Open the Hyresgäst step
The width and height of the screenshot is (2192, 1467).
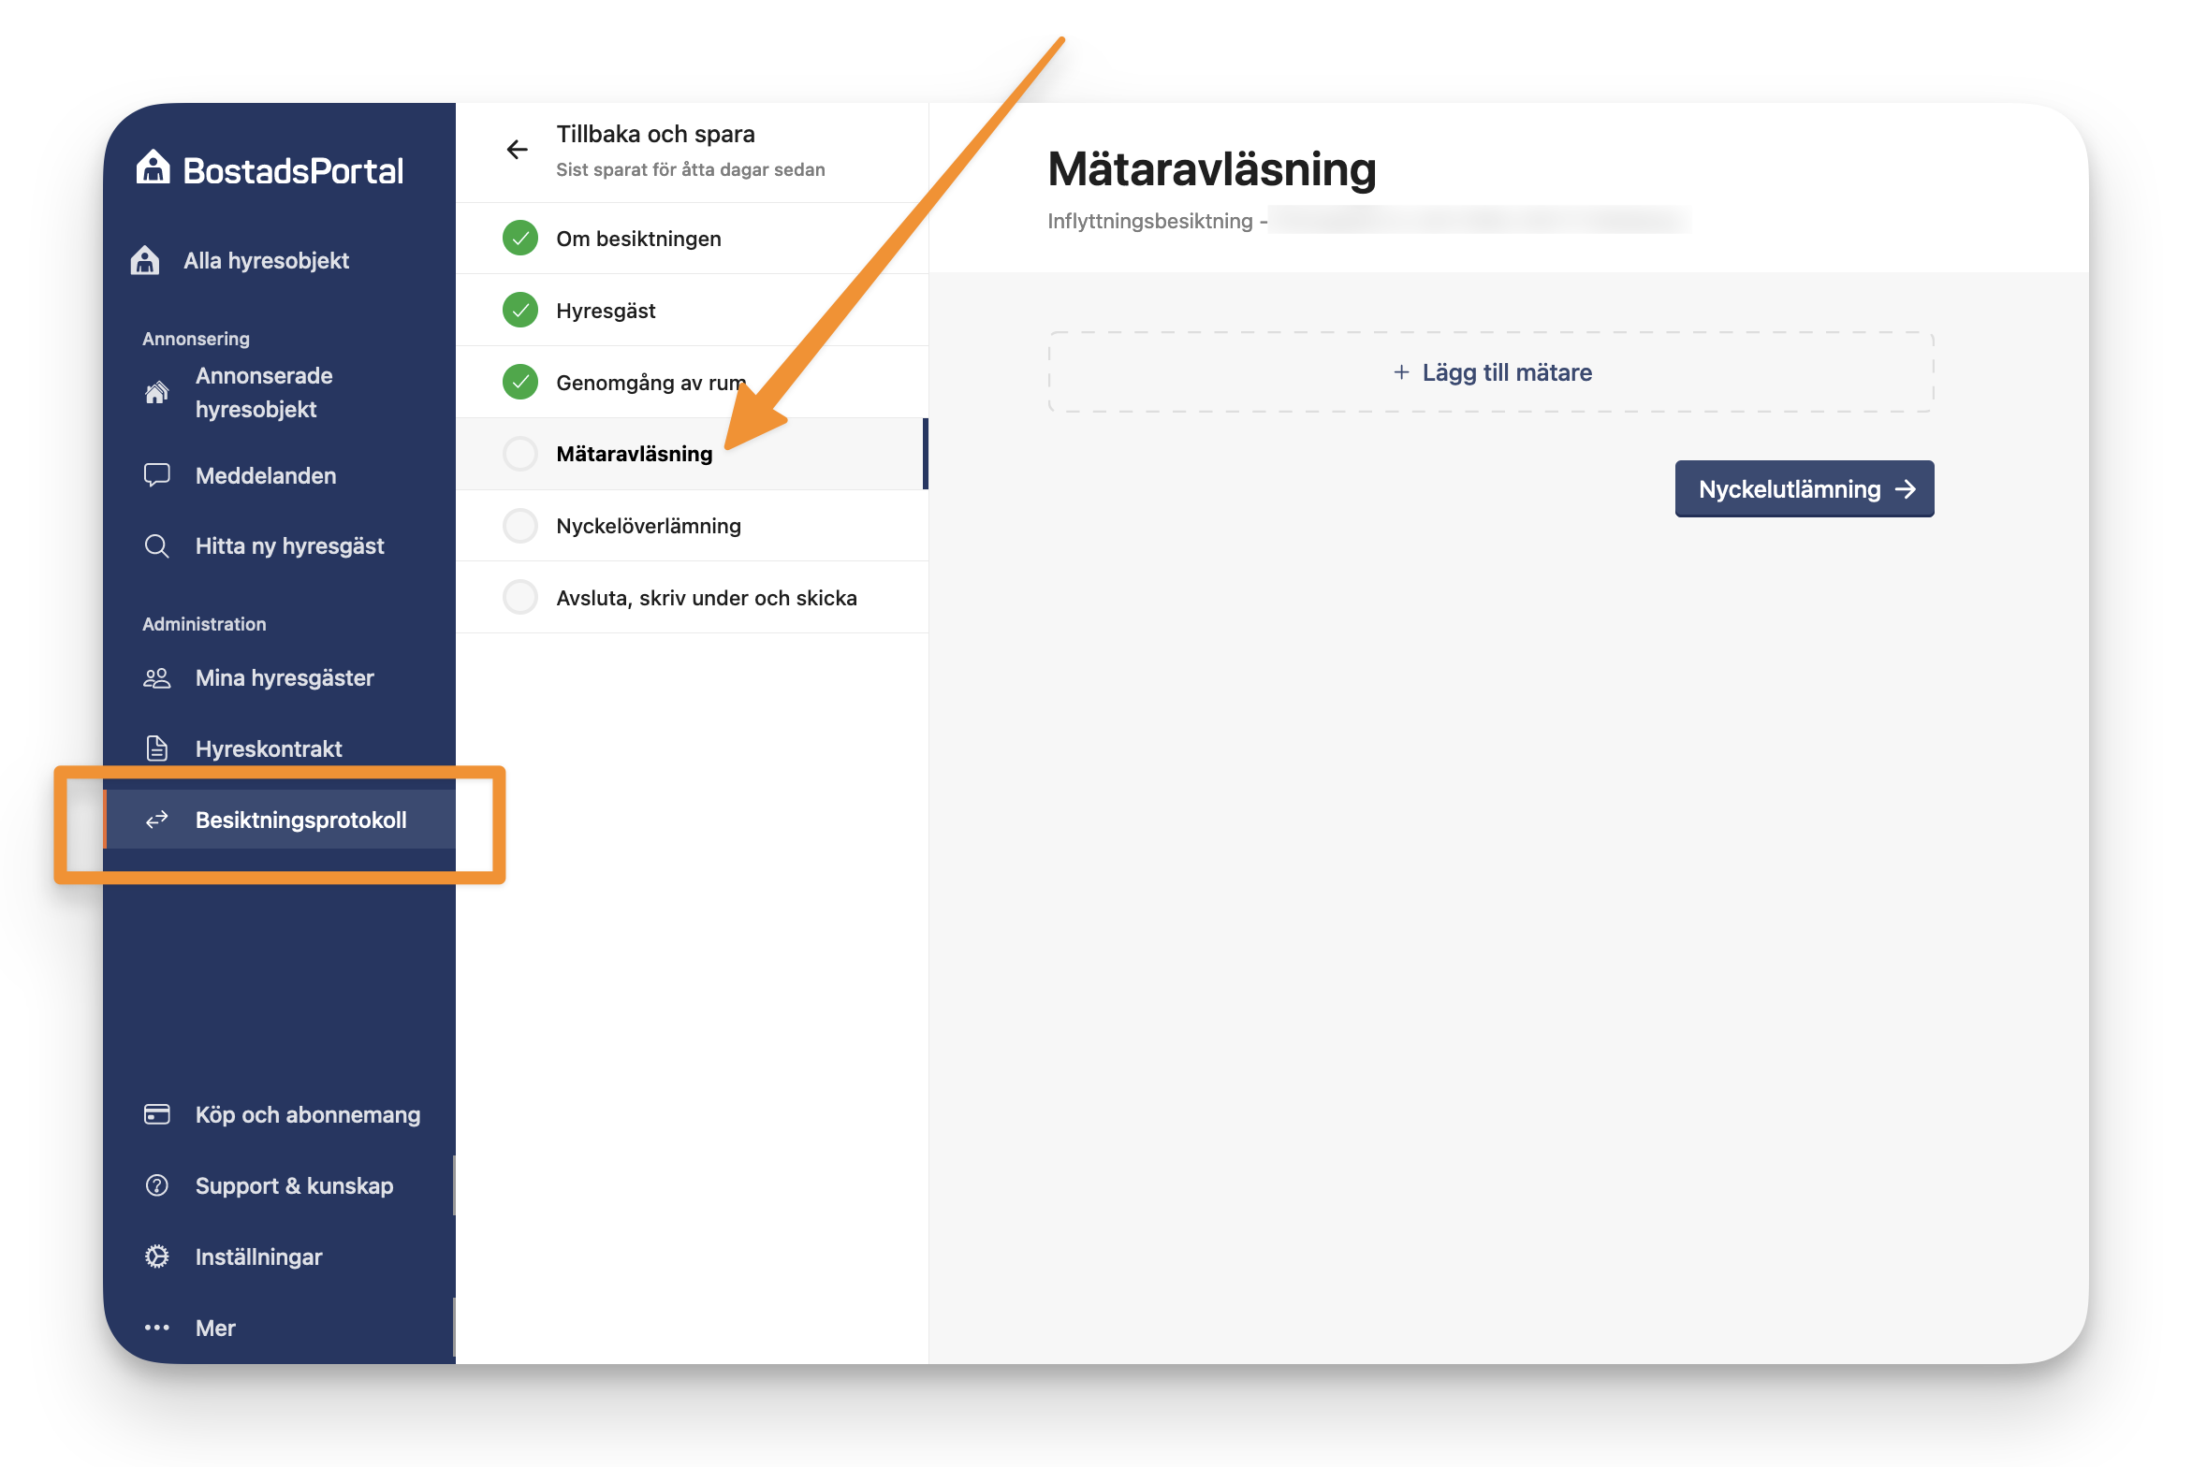[x=606, y=311]
